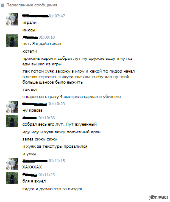Click the redacted sender name at 01:10:23
Image resolution: width=170 pixels, height=202 pixels.
[x=35, y=104]
